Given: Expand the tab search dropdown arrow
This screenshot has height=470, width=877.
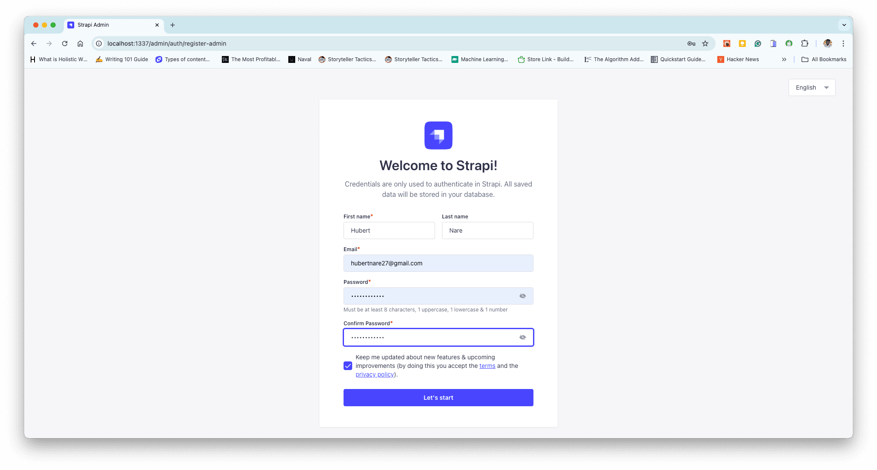Looking at the screenshot, I should click(x=844, y=25).
